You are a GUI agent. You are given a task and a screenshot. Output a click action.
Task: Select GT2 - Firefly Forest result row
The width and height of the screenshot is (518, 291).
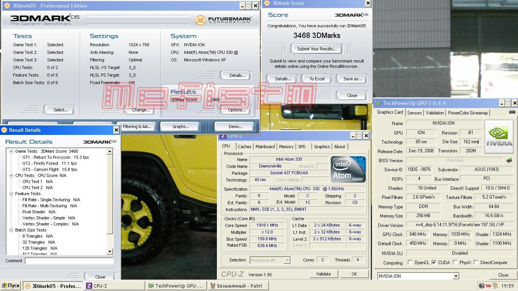[x=49, y=163]
